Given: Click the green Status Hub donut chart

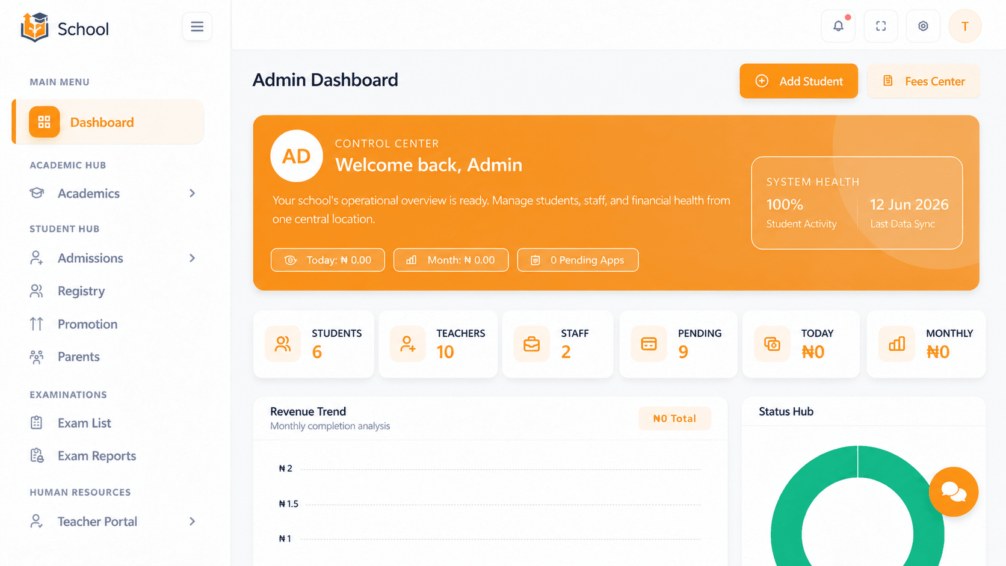Looking at the screenshot, I should point(857,506).
